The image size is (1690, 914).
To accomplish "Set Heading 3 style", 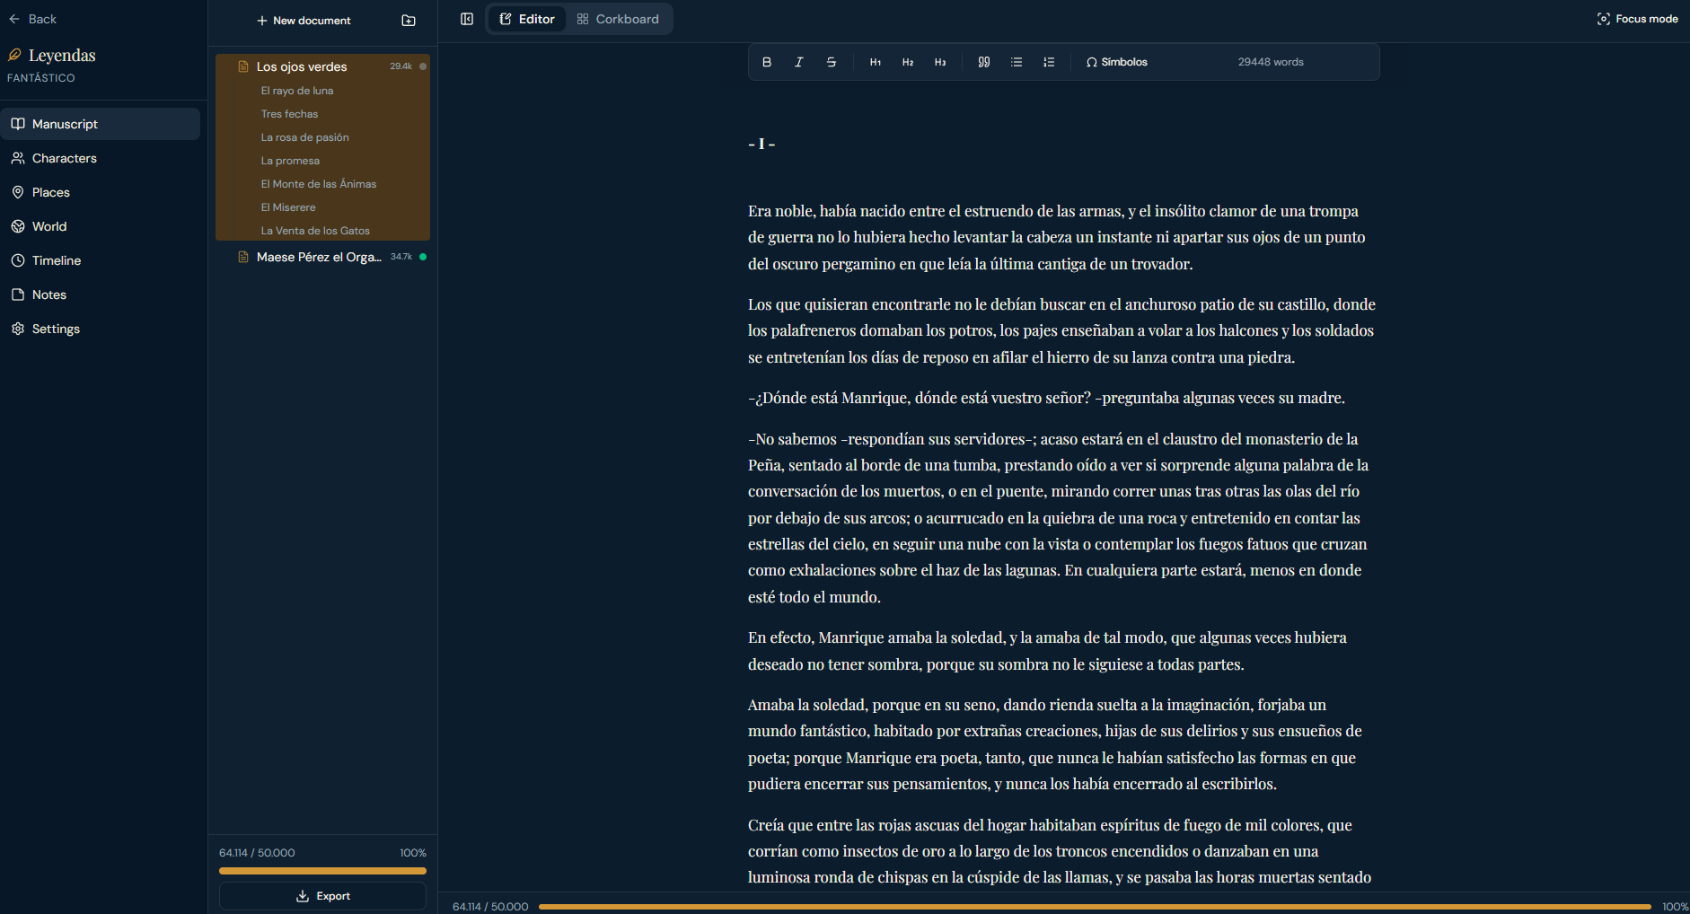I will pos(940,62).
